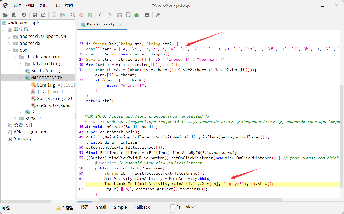Click the warning triangle in the status bar
The width and height of the screenshot is (344, 214).
coord(59,208)
